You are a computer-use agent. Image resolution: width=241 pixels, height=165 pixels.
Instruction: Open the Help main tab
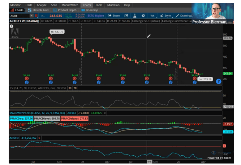click(x=127, y=5)
